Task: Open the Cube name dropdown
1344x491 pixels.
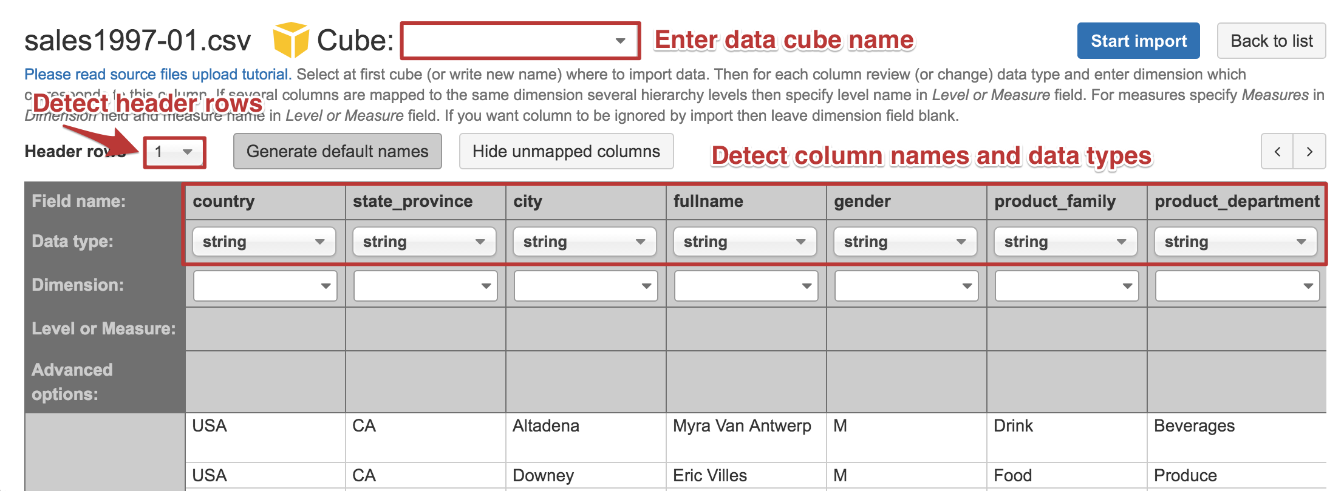Action: click(520, 41)
